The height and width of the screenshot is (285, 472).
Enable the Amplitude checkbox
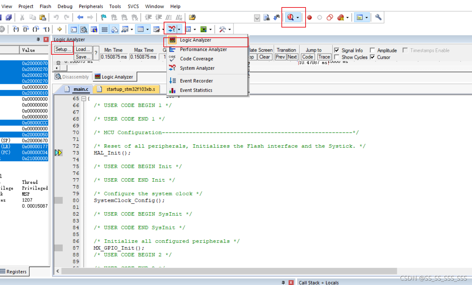pyautogui.click(x=372, y=50)
